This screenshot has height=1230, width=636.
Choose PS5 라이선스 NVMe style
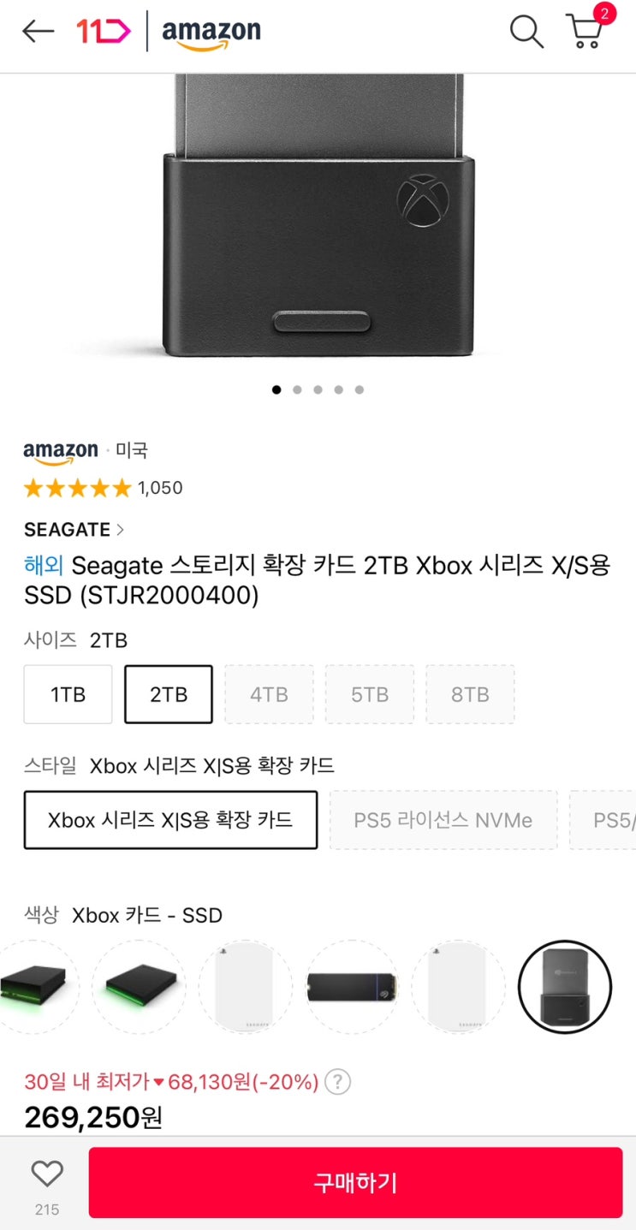[x=443, y=820]
